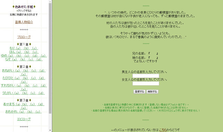Open the プロローグ prologue link
This screenshot has height=132, width=223.
[24, 37]
